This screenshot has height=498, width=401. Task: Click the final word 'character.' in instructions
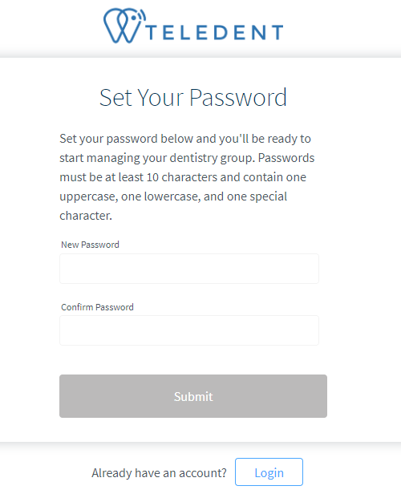(x=86, y=216)
